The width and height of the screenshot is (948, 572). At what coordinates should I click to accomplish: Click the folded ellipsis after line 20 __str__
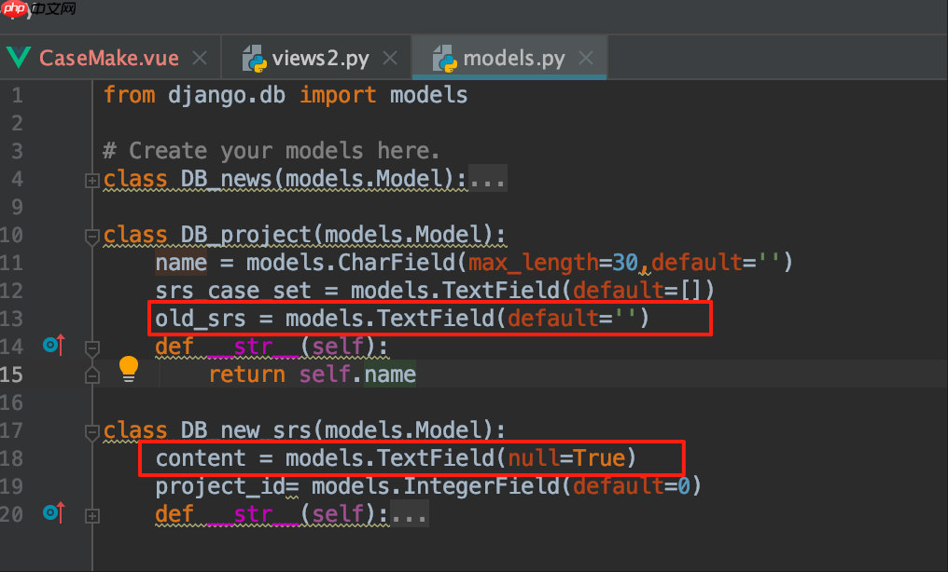click(x=410, y=513)
